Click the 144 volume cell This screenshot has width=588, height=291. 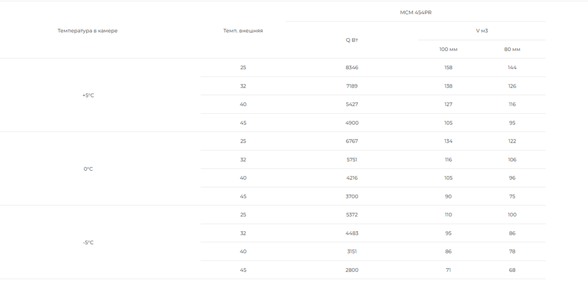pyautogui.click(x=512, y=67)
